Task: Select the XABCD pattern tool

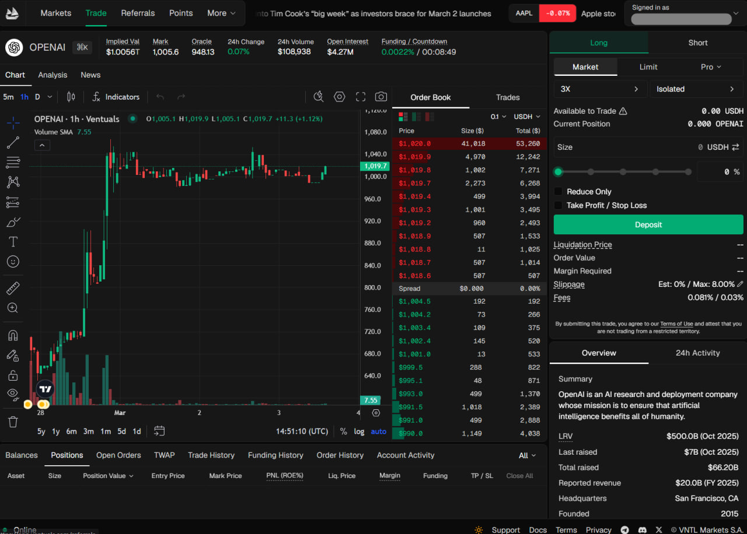Action: (13, 182)
